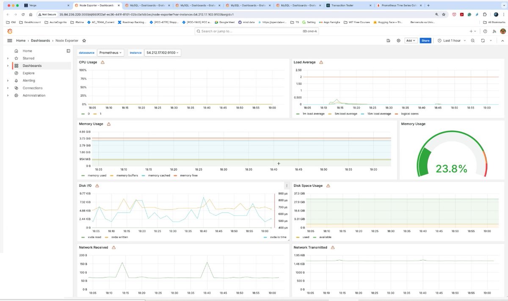The height and width of the screenshot is (301, 508).
Task: Open the user avatar profile menu
Action: coord(503,31)
